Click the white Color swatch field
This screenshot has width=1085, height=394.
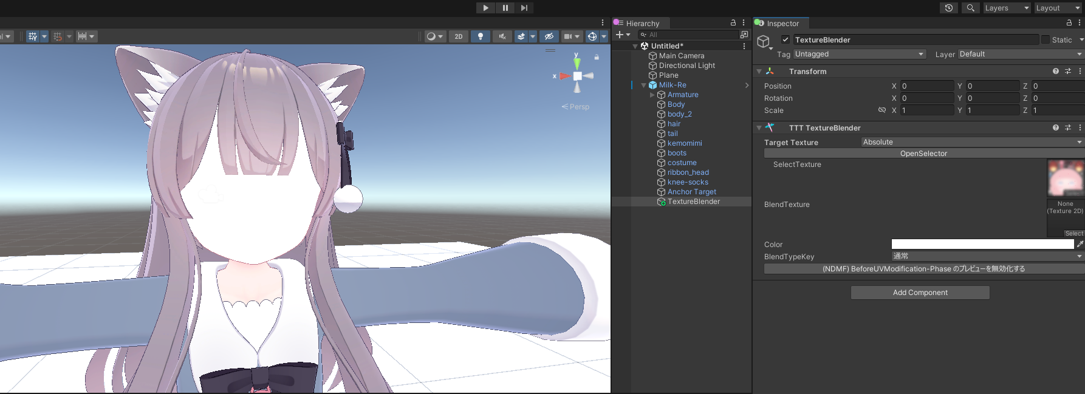982,244
